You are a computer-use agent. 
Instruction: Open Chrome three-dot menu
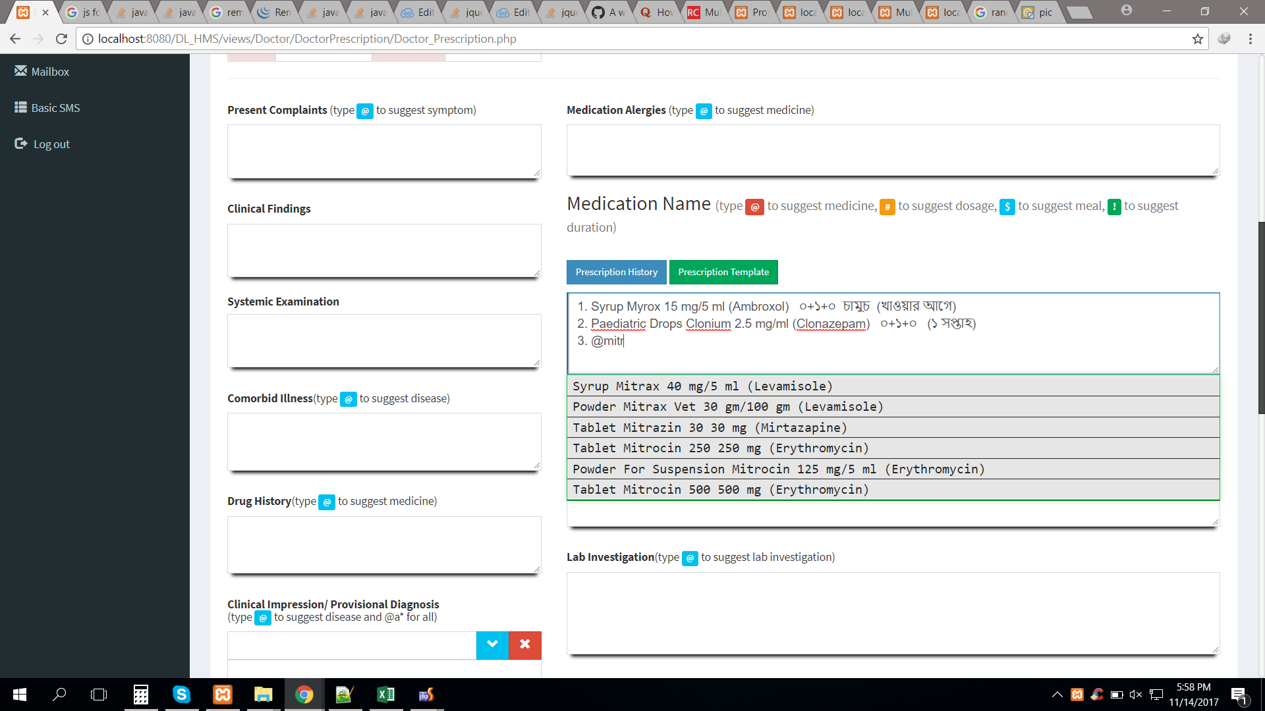click(x=1250, y=39)
